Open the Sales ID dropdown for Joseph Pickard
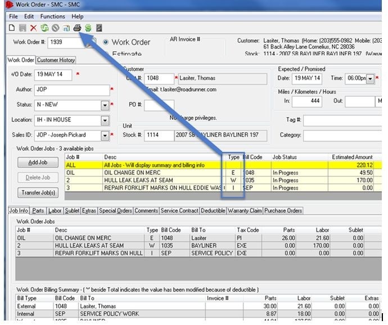This screenshot has height=325, width=388. (x=105, y=136)
